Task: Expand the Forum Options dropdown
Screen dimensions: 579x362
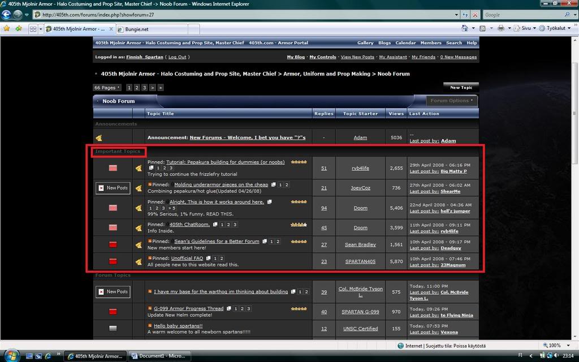Action: click(451, 101)
